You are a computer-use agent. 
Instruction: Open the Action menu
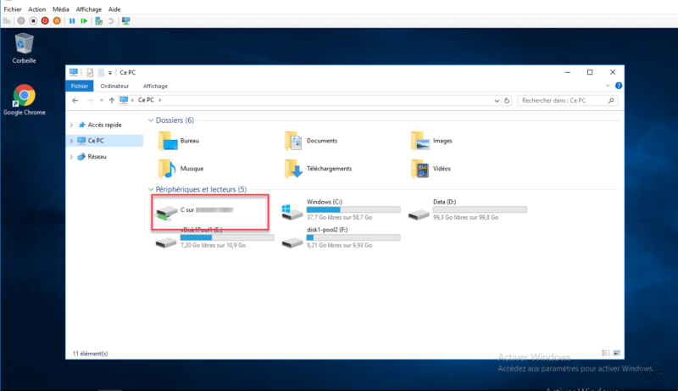[36, 9]
